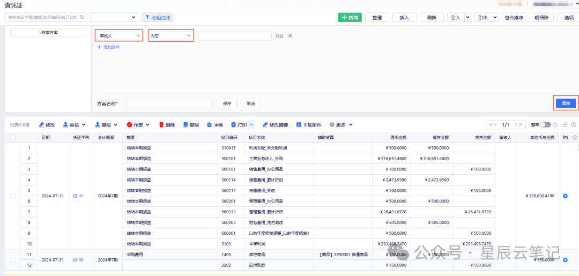The height and width of the screenshot is (276, 579).
Task: Click the cell 利润分配_未分配利润
Action: click(x=268, y=147)
